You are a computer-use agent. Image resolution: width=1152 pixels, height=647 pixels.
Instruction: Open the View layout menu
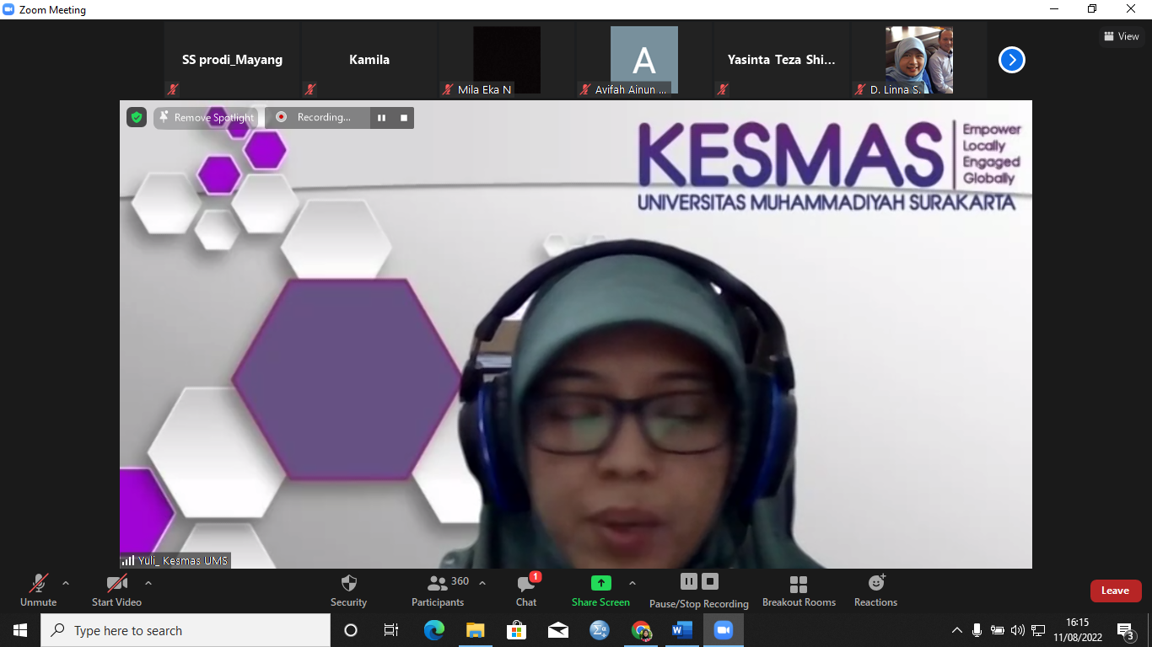point(1122,36)
